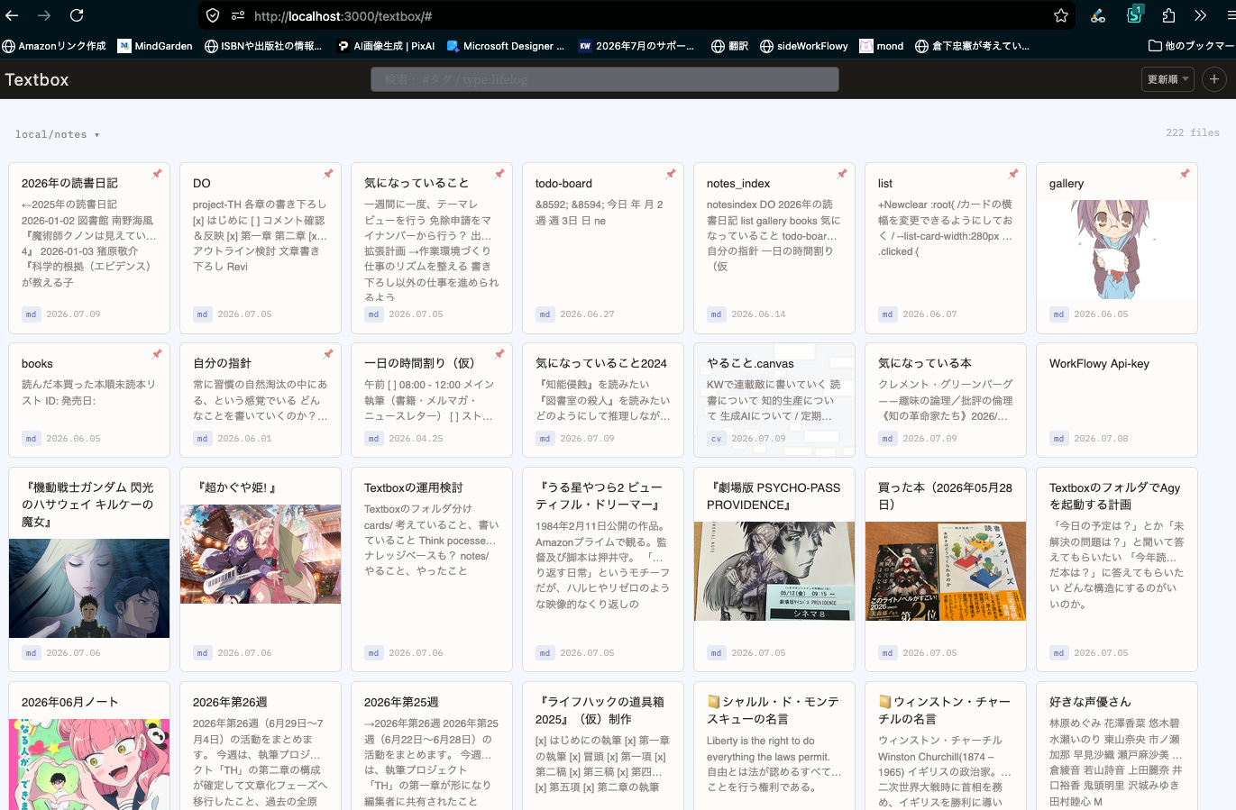Open the シャルル・ド・モンテスキューの名言 note
Viewport: 1236px width, 810px height.
(774, 710)
